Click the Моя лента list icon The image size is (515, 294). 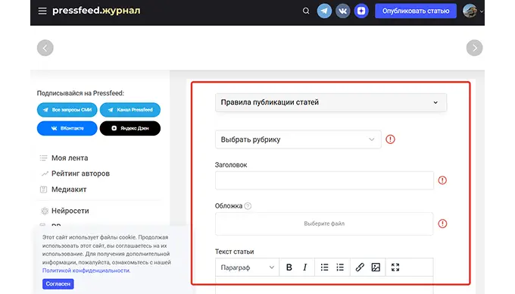point(43,158)
